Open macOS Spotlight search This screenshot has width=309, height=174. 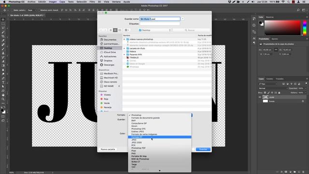pyautogui.click(x=288, y=2)
